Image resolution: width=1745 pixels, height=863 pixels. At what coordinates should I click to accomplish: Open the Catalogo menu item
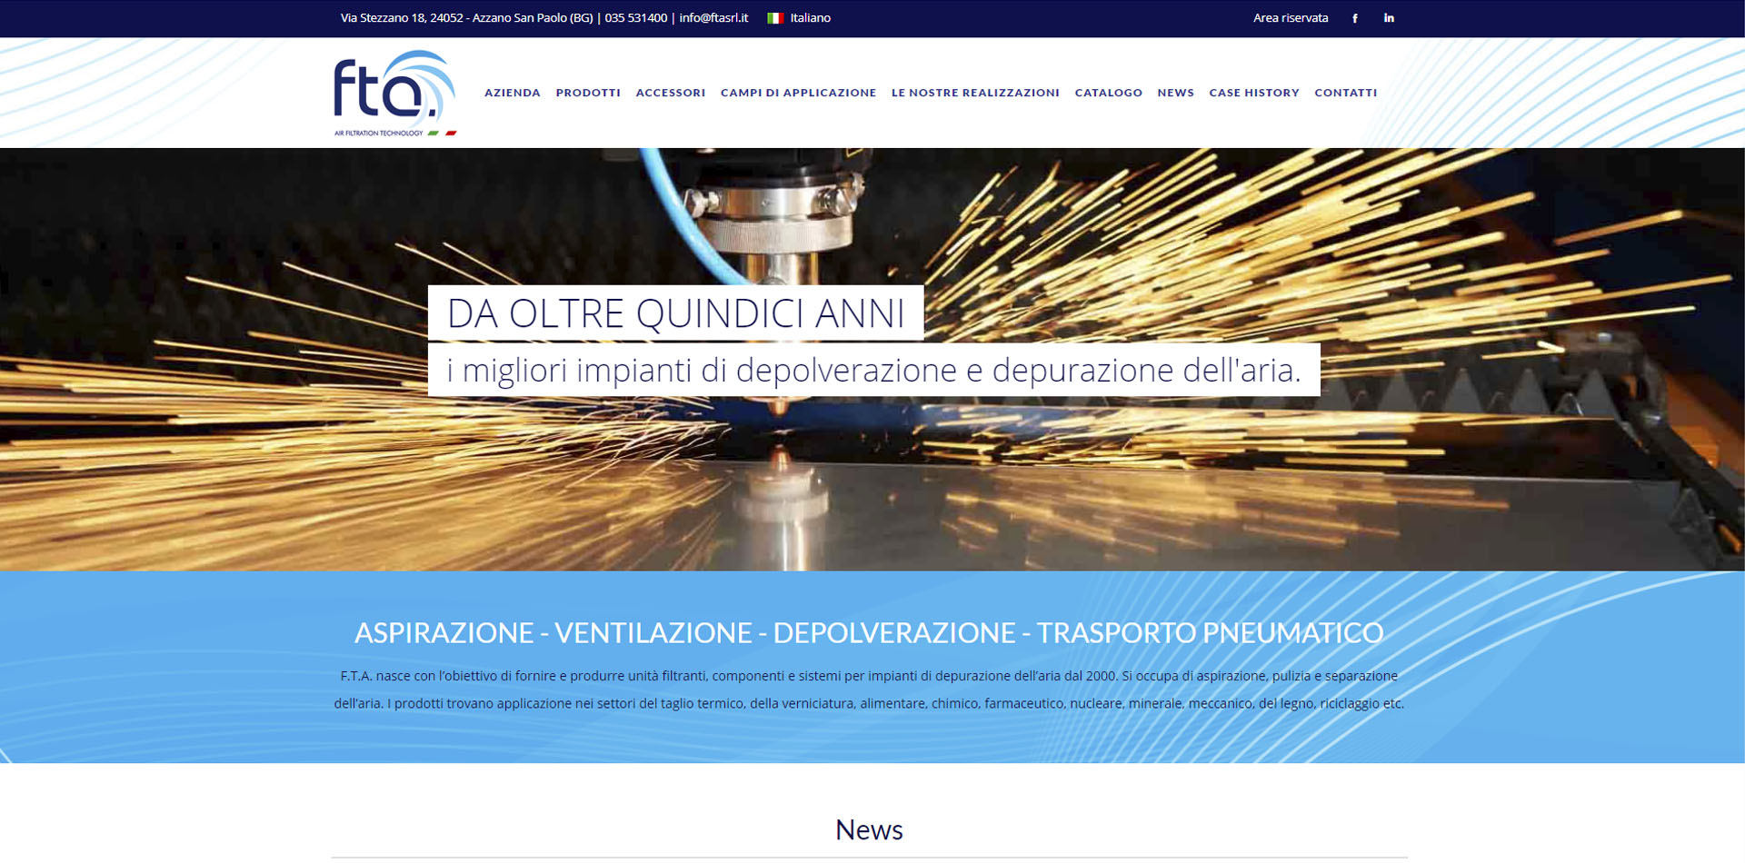(1109, 93)
